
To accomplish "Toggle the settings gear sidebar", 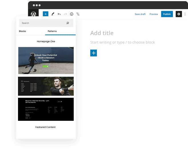I will tap(179, 14).
